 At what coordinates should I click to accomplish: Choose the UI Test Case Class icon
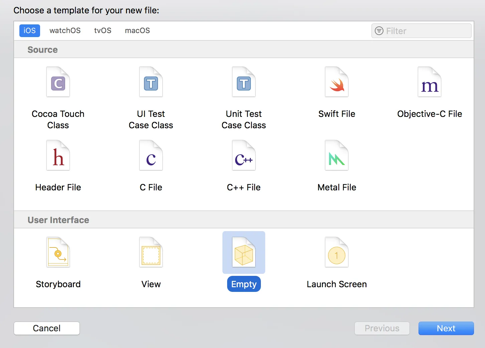(x=151, y=82)
